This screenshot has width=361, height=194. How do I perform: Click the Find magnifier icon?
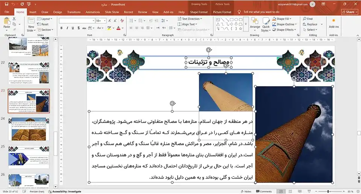click(x=305, y=19)
